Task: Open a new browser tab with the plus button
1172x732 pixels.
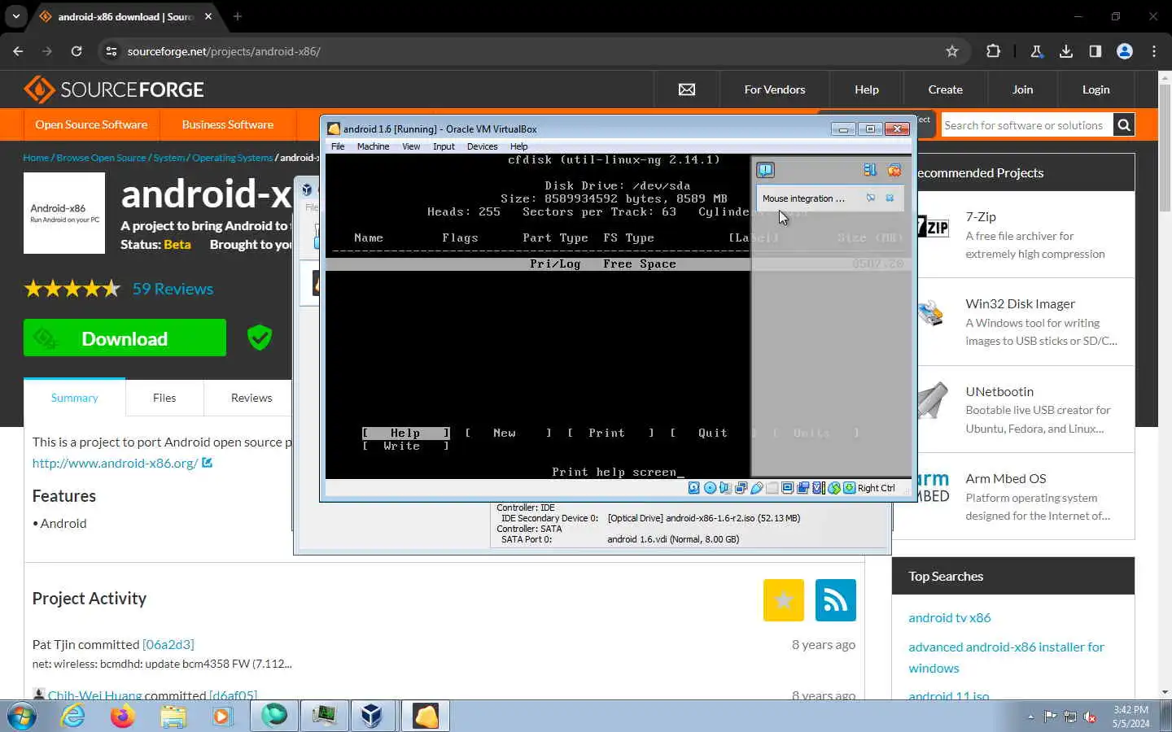Action: coord(238,16)
